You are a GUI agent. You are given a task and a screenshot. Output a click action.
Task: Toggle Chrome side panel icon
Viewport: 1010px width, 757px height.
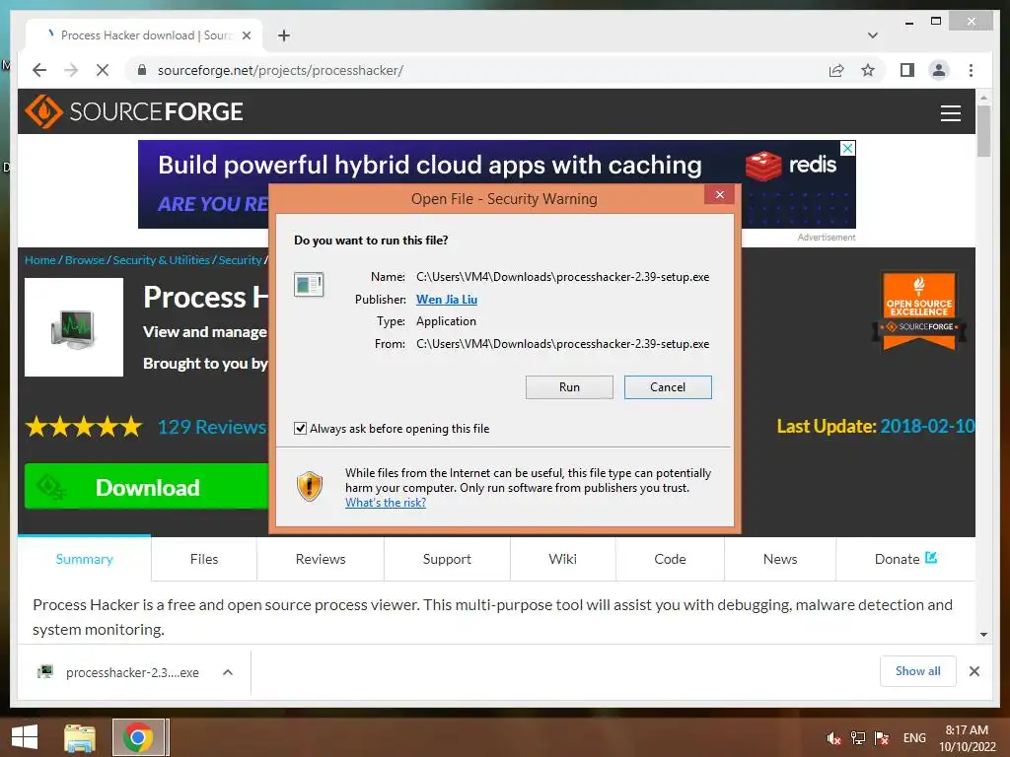coord(907,70)
